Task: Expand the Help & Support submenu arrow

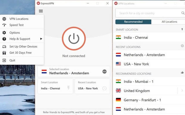Action: 41,39
